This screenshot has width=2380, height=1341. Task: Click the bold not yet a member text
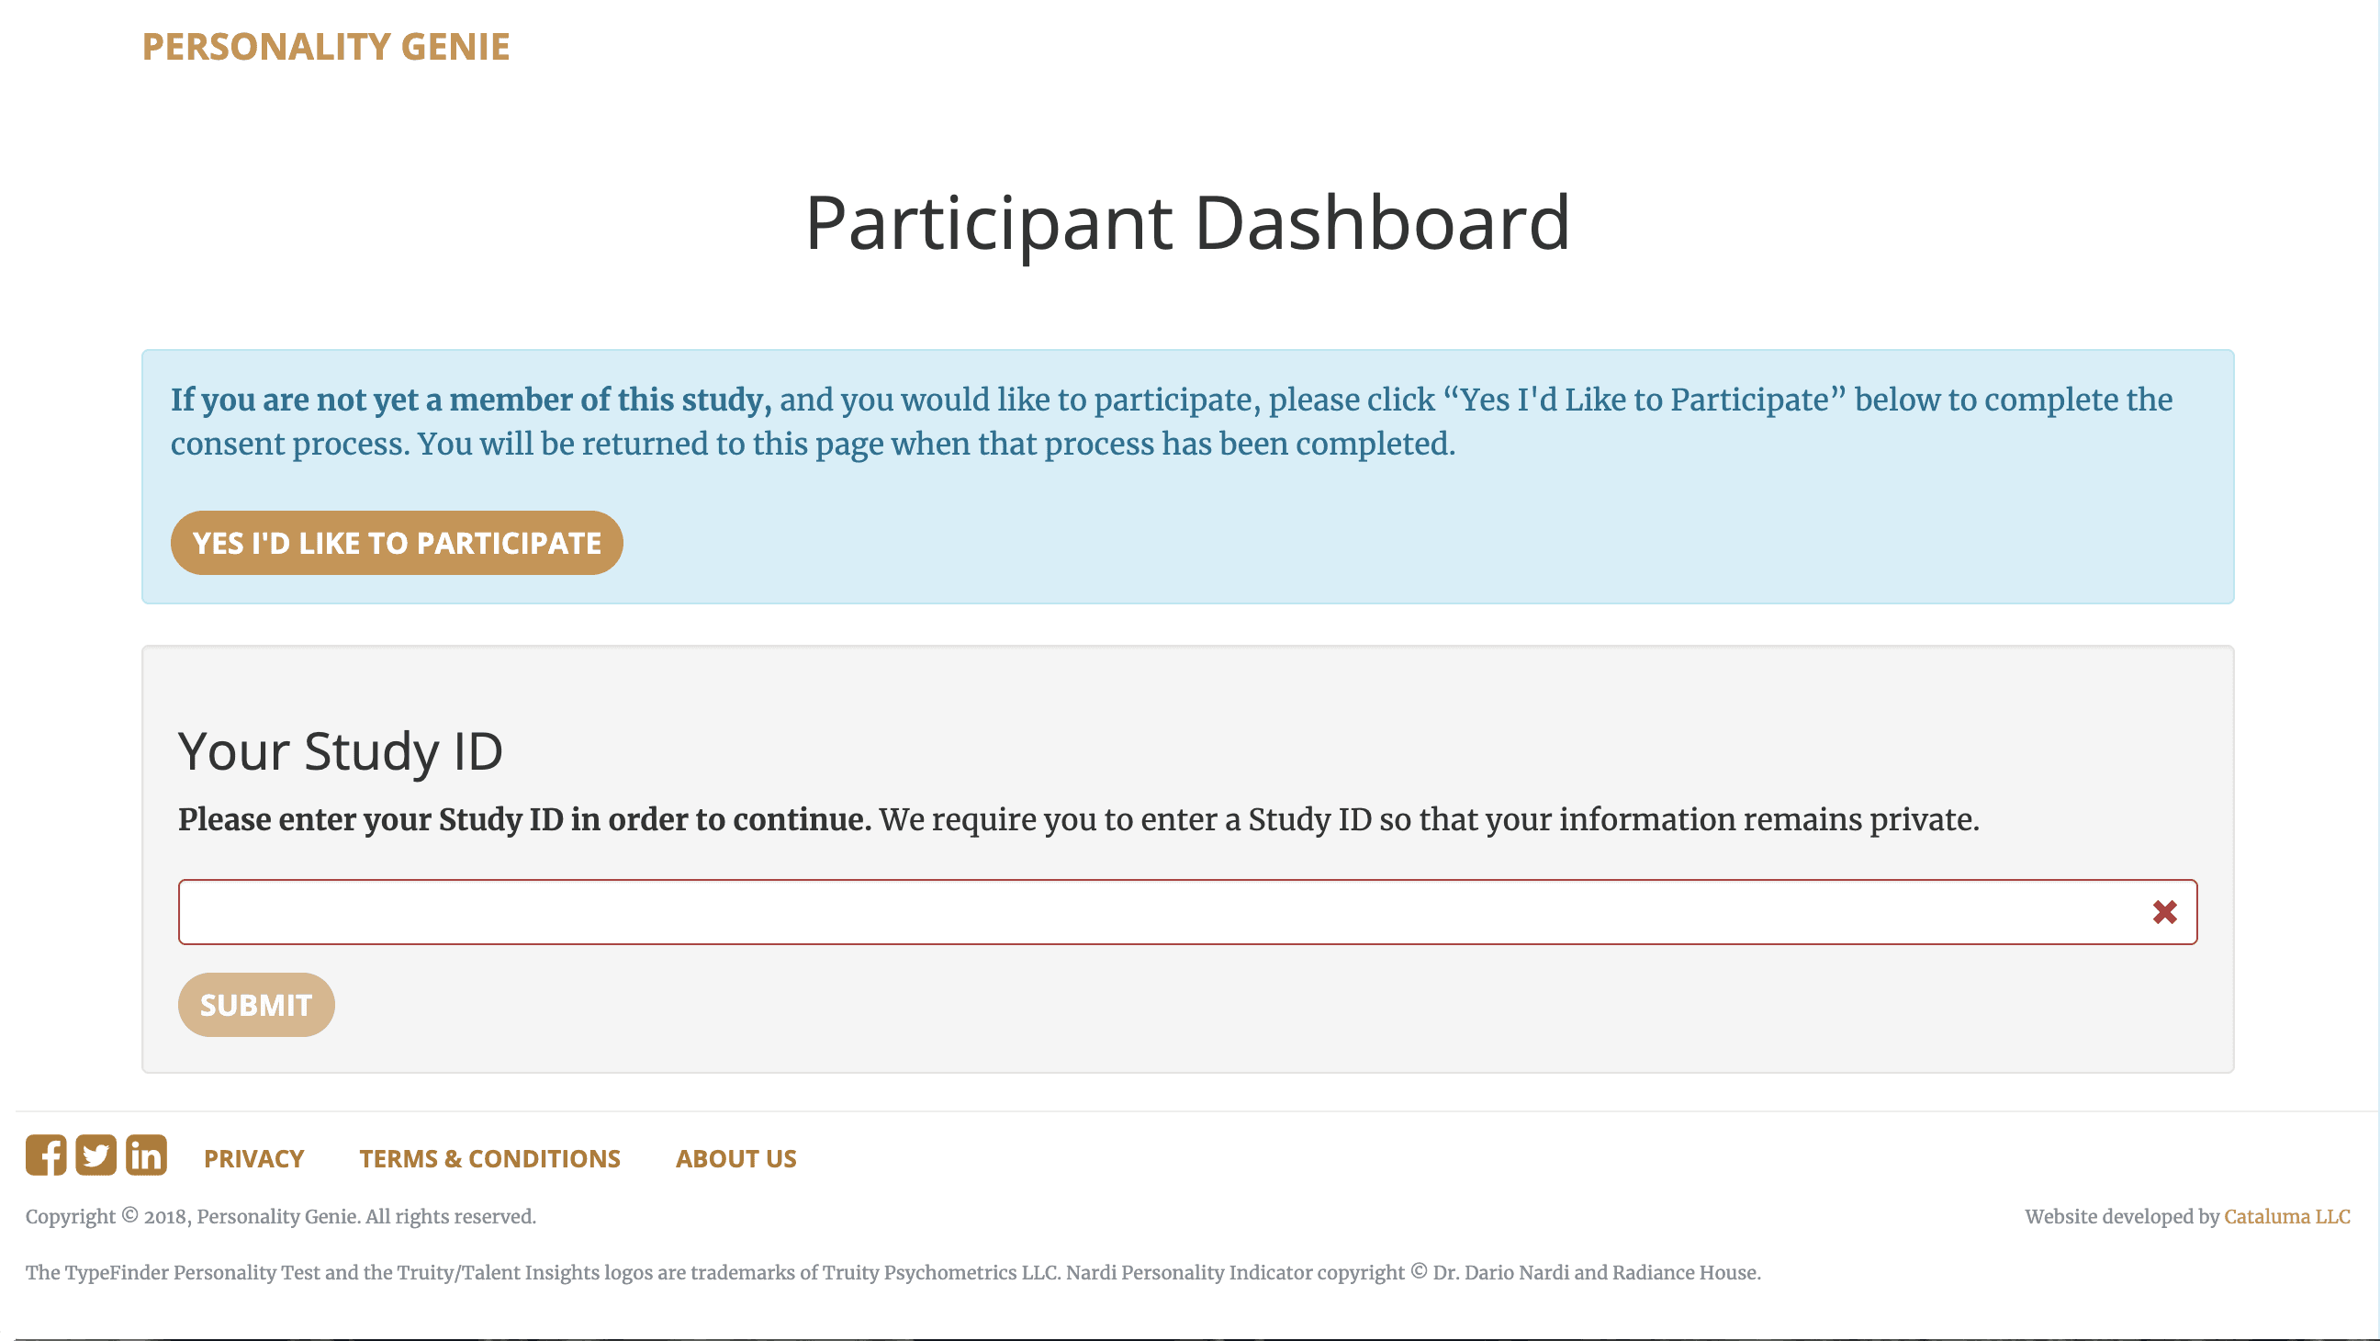coord(470,400)
